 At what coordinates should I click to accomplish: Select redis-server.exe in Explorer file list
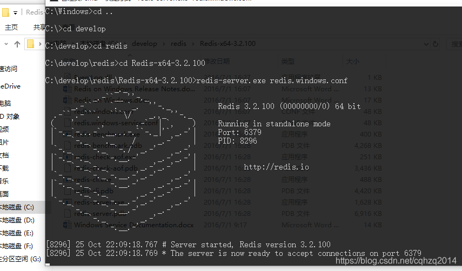[99, 202]
